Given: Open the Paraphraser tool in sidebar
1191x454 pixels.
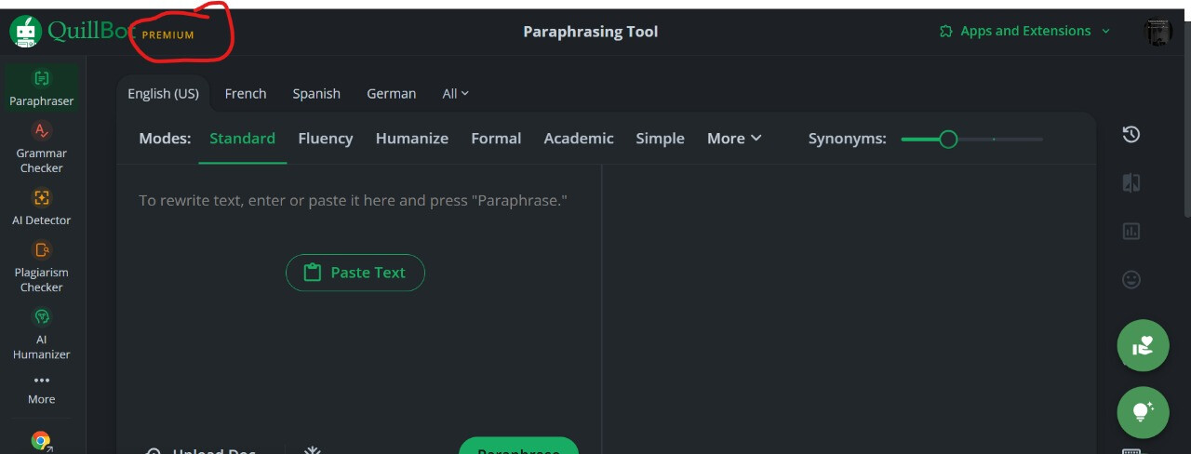Looking at the screenshot, I should [x=42, y=87].
